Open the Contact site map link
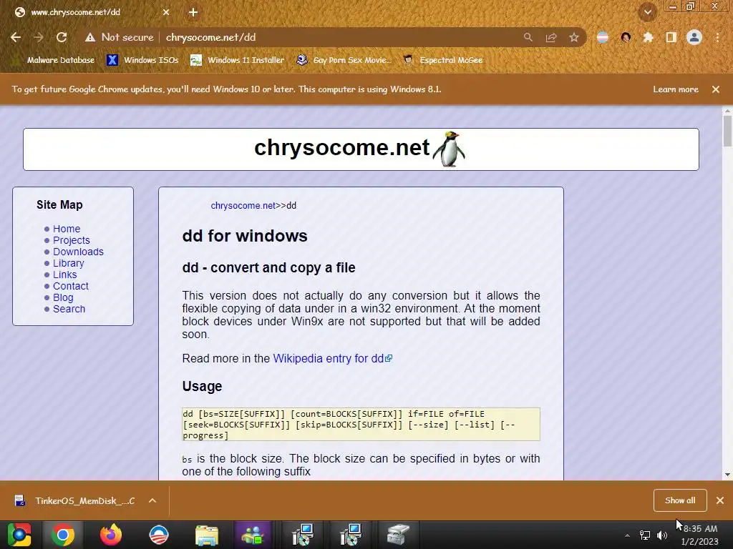733x549 pixels. [71, 286]
